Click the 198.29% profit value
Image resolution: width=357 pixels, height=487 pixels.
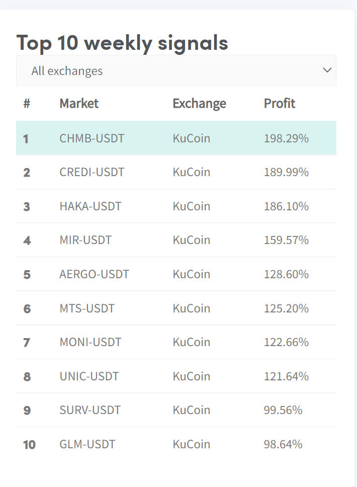point(286,138)
